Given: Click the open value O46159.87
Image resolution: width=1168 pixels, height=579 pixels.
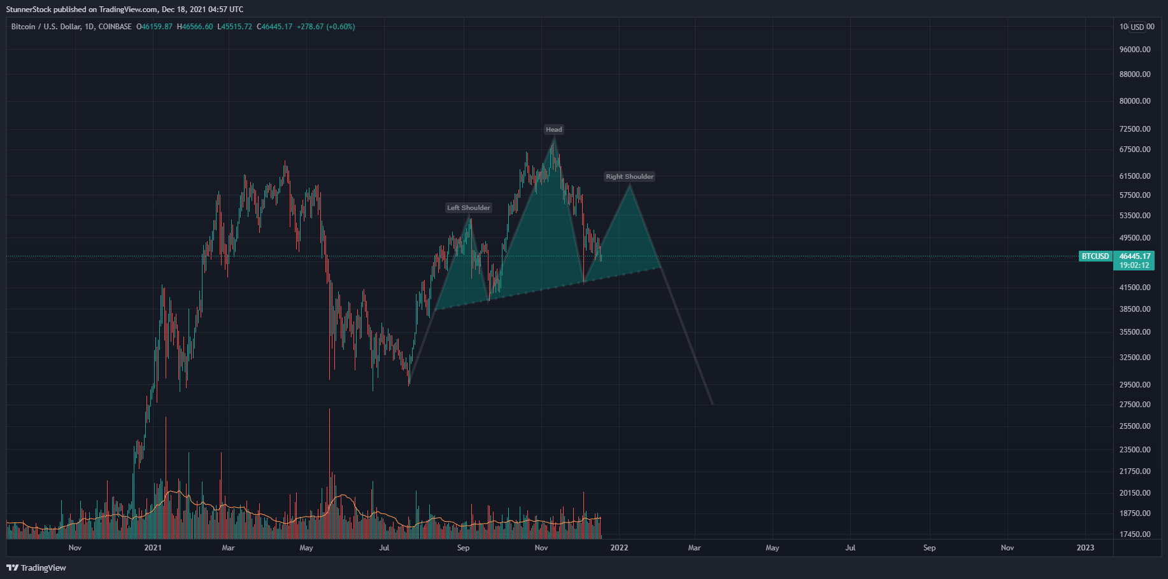Looking at the screenshot, I should [154, 27].
